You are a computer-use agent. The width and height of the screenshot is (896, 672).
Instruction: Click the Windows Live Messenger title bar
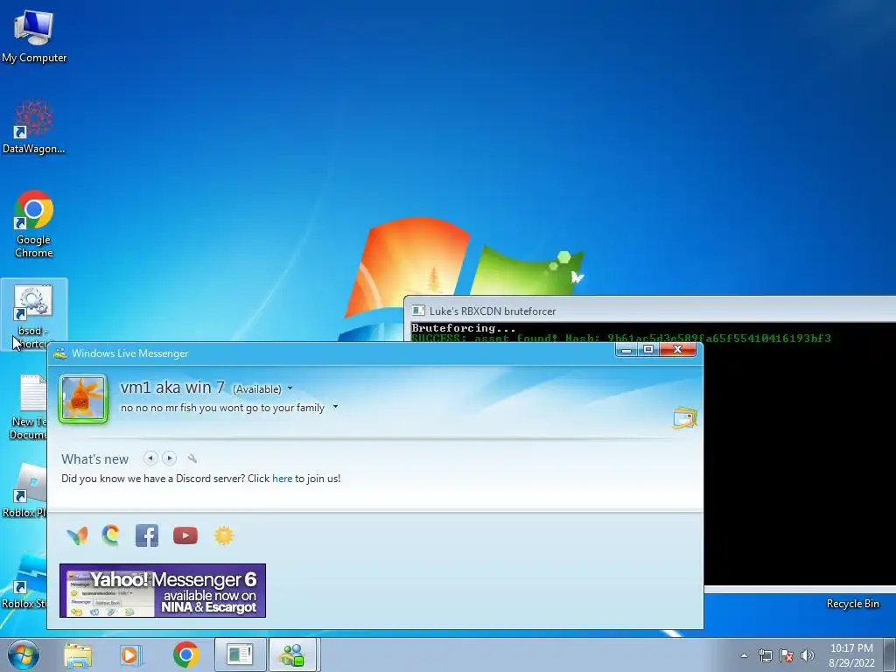332,353
